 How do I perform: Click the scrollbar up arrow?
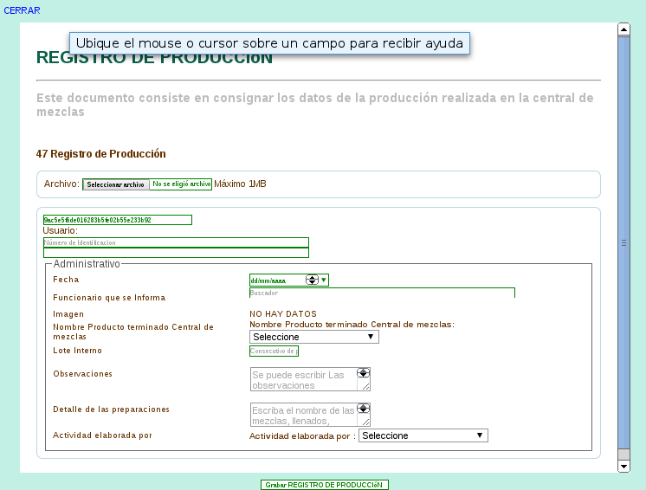[623, 29]
